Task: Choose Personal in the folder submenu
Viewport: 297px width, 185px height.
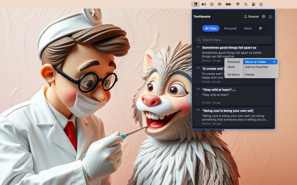Action: tap(233, 62)
